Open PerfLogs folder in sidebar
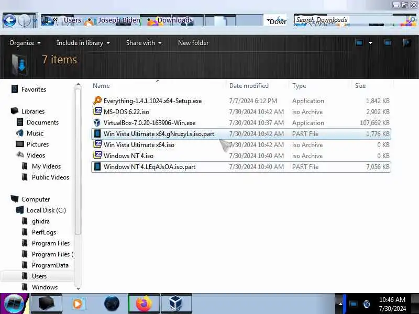419x314 pixels. click(44, 232)
